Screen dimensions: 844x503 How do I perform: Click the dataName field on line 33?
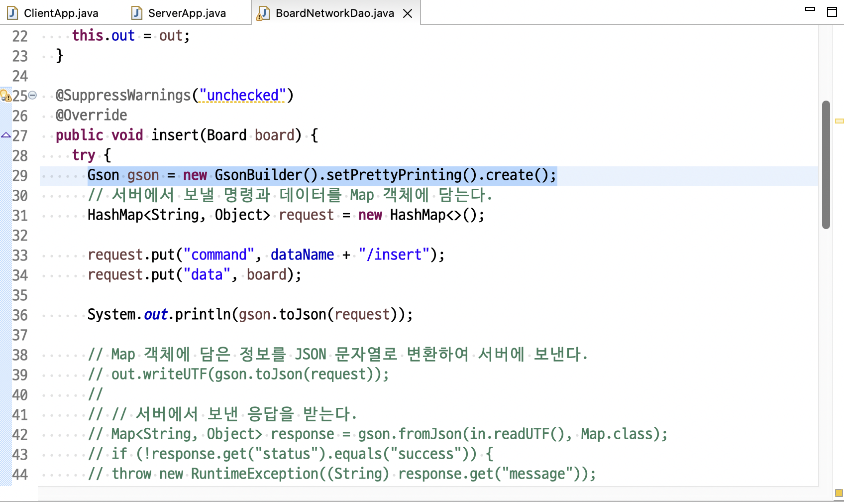(302, 254)
